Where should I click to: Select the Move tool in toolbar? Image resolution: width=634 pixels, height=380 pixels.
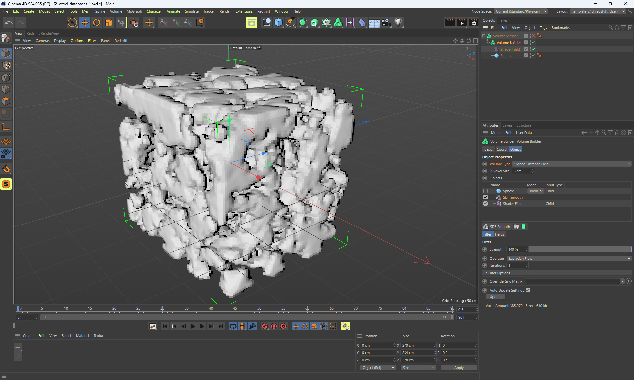coord(85,22)
